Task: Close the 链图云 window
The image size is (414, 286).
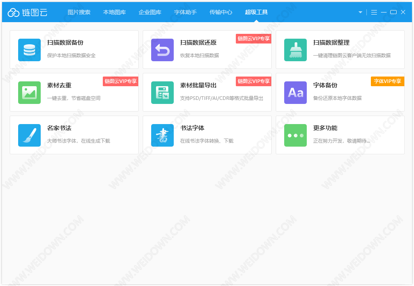Action: click(403, 12)
